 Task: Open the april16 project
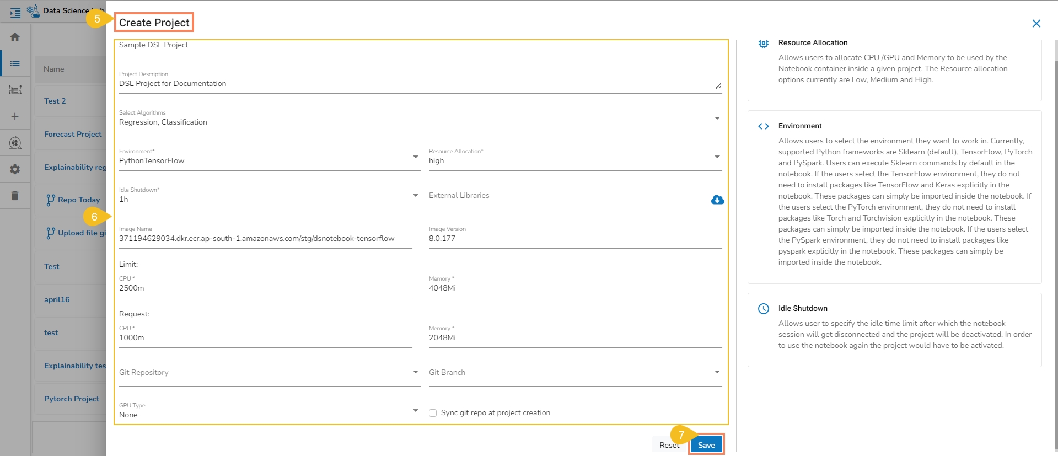(x=57, y=299)
